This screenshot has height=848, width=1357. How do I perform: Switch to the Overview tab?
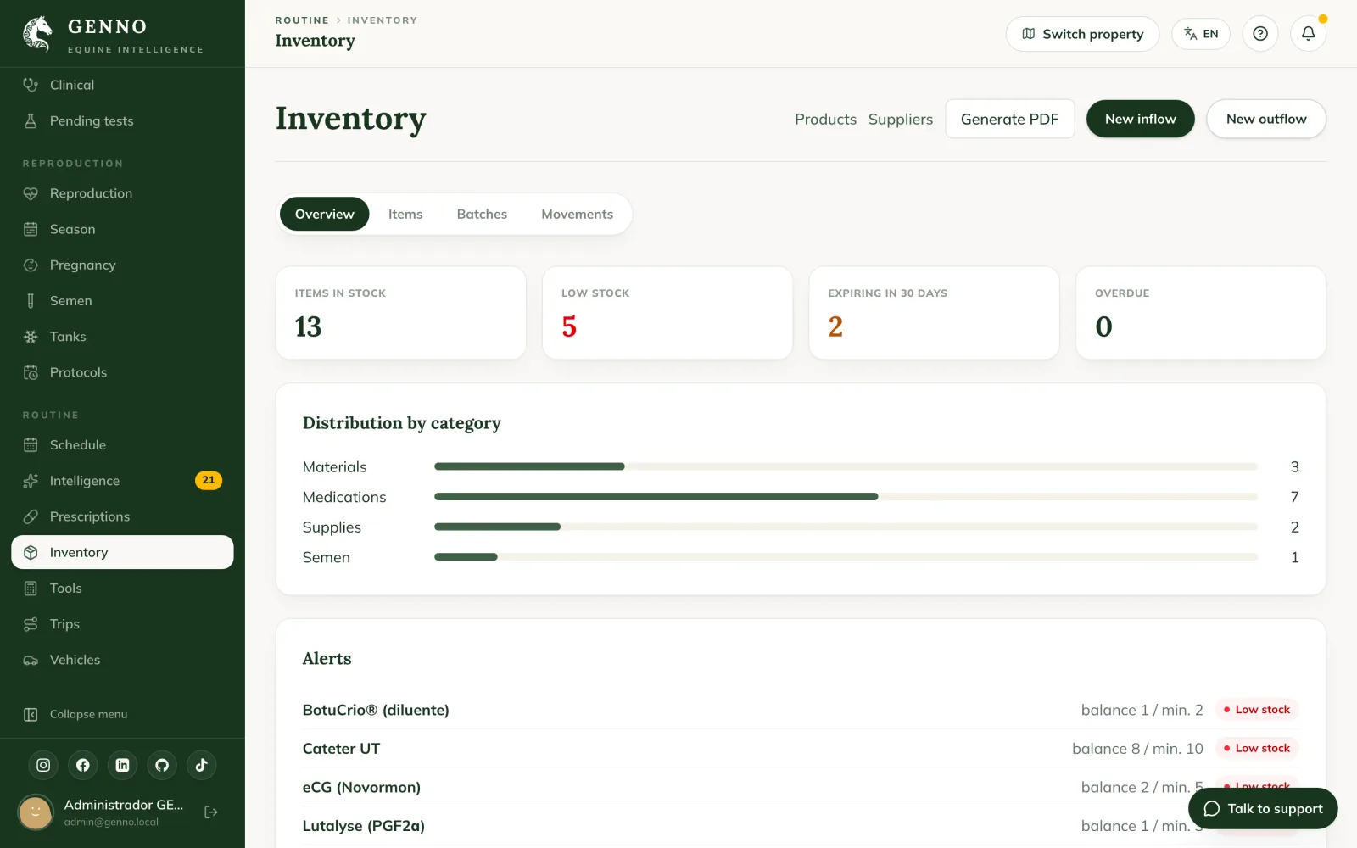(324, 214)
